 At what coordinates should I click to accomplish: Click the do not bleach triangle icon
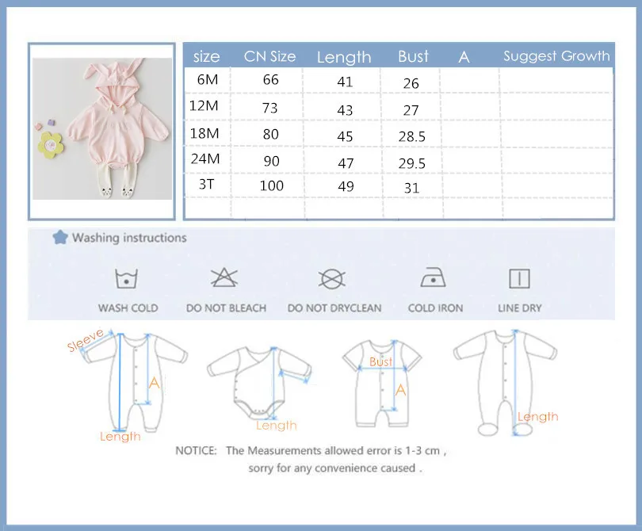[x=224, y=278]
